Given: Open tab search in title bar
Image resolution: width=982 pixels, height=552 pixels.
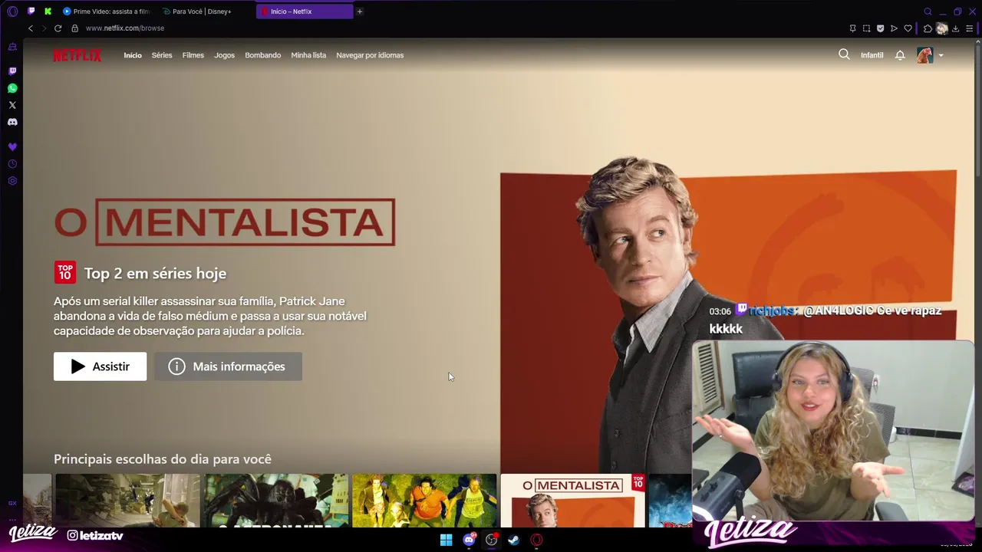Looking at the screenshot, I should pos(928,11).
